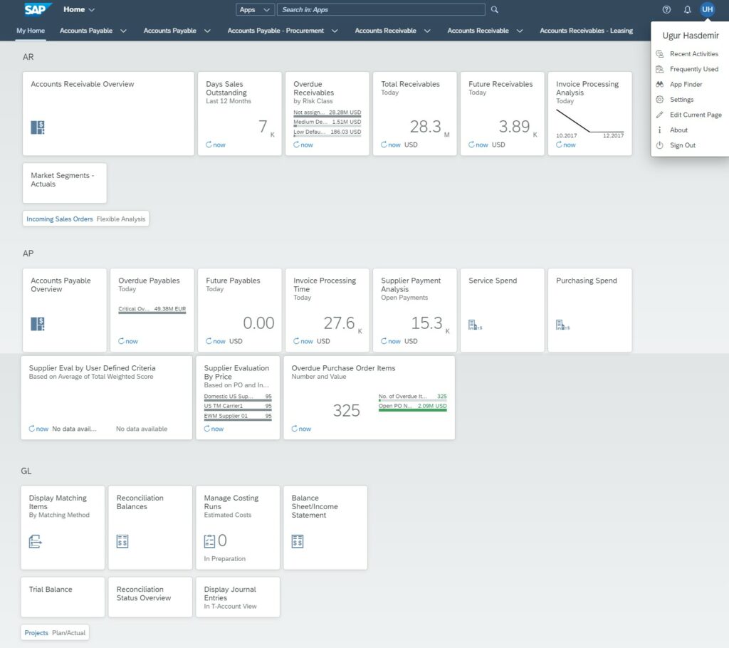Expand the Home dropdown menu
Viewport: 729px width, 648px height.
tap(79, 10)
